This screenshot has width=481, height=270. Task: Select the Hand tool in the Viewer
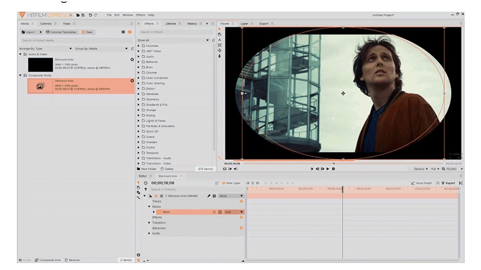click(219, 34)
